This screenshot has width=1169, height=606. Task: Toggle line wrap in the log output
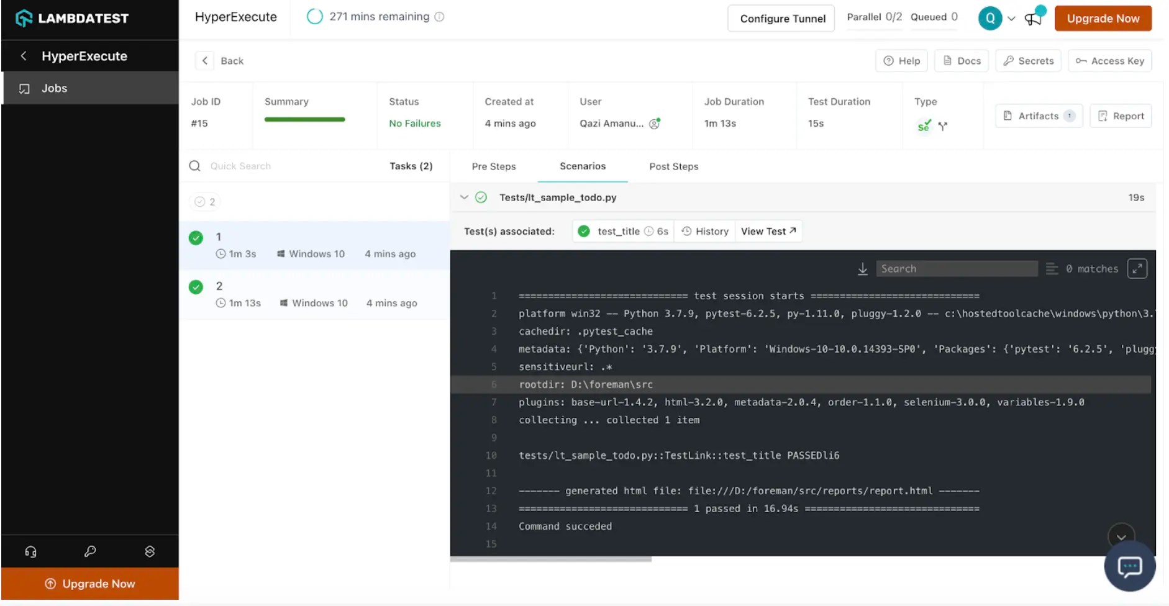click(x=1051, y=268)
